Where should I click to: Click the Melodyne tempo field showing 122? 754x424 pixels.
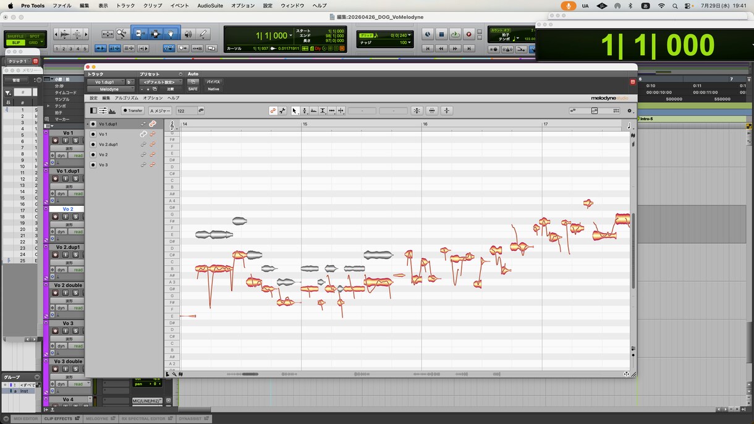pyautogui.click(x=186, y=111)
